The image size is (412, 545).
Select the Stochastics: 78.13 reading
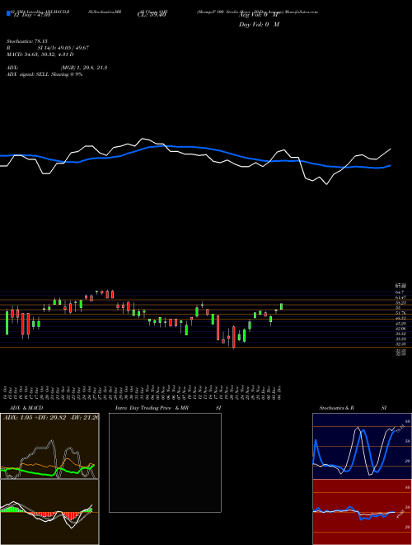click(x=26, y=41)
